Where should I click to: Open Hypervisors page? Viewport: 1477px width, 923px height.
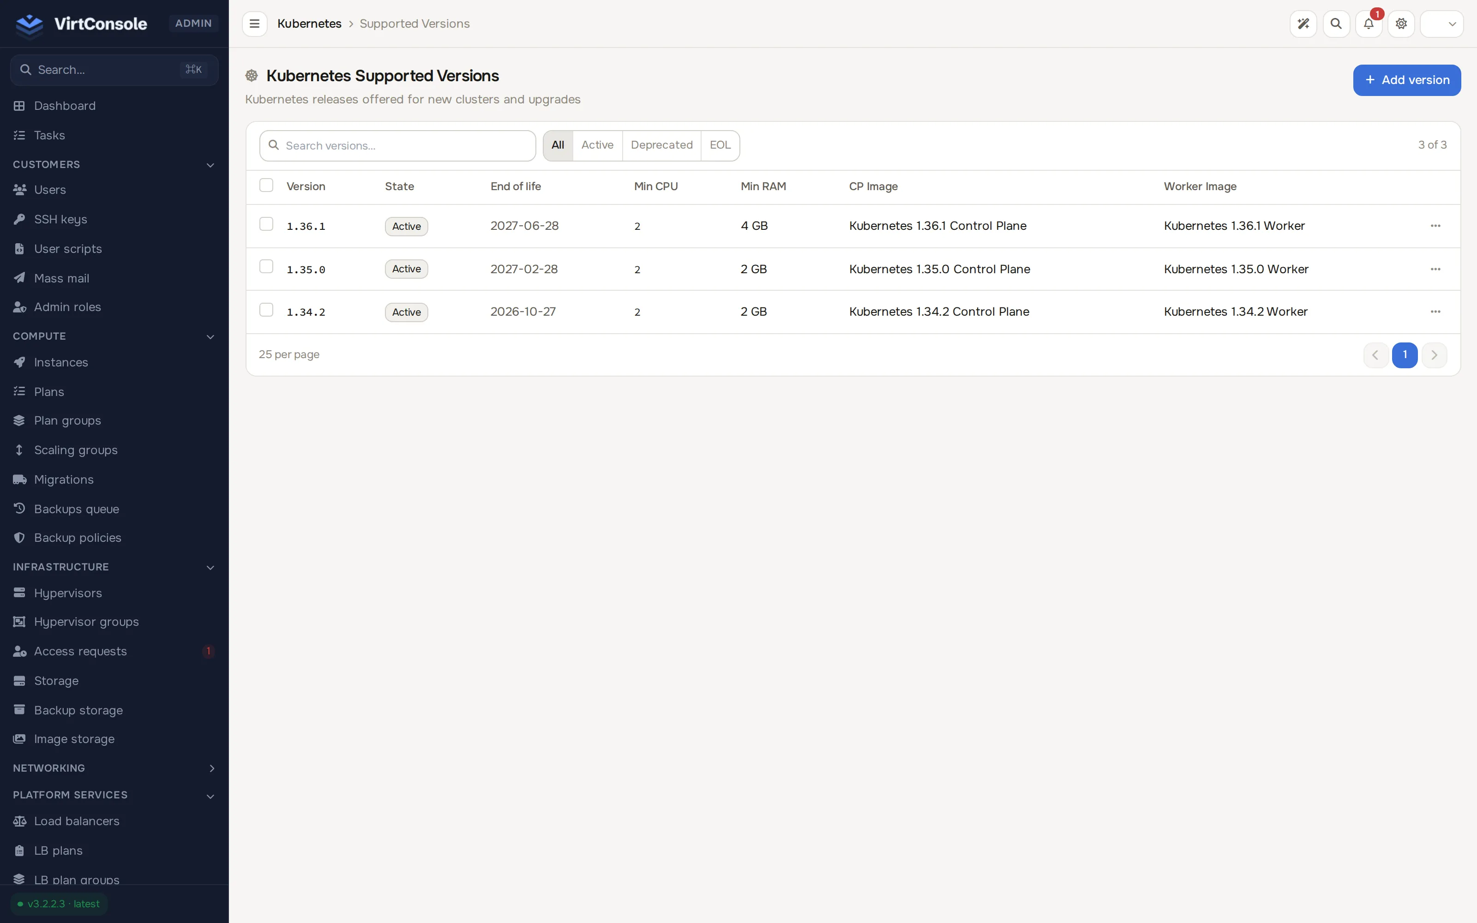pyautogui.click(x=114, y=593)
